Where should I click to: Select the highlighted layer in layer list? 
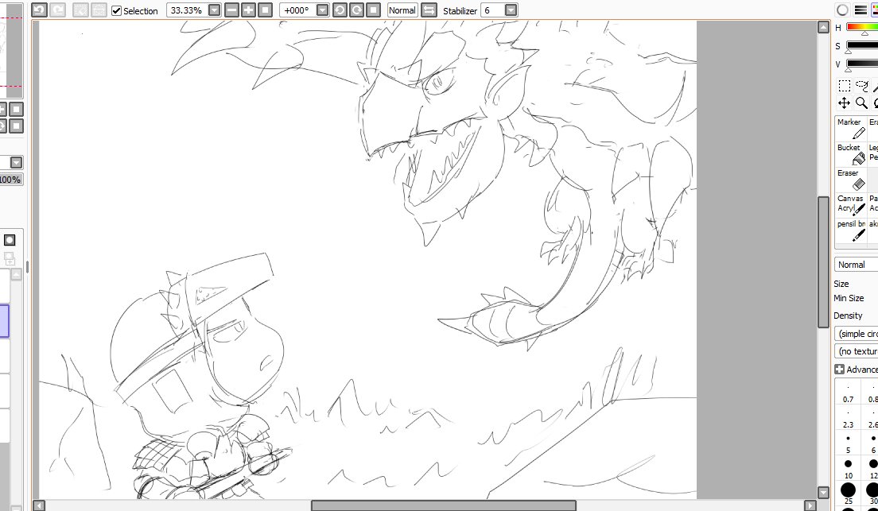[x=5, y=321]
